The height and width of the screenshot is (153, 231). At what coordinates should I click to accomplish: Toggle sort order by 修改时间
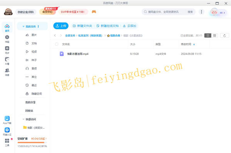click(194, 44)
